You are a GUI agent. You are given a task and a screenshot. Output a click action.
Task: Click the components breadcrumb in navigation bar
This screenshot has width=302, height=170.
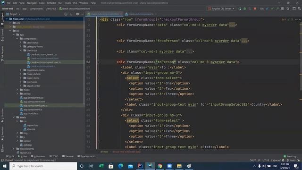pyautogui.click(x=36, y=8)
